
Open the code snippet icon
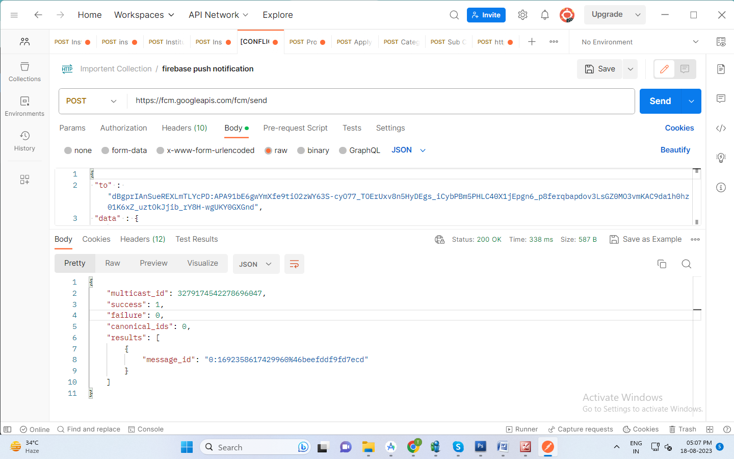click(x=721, y=128)
